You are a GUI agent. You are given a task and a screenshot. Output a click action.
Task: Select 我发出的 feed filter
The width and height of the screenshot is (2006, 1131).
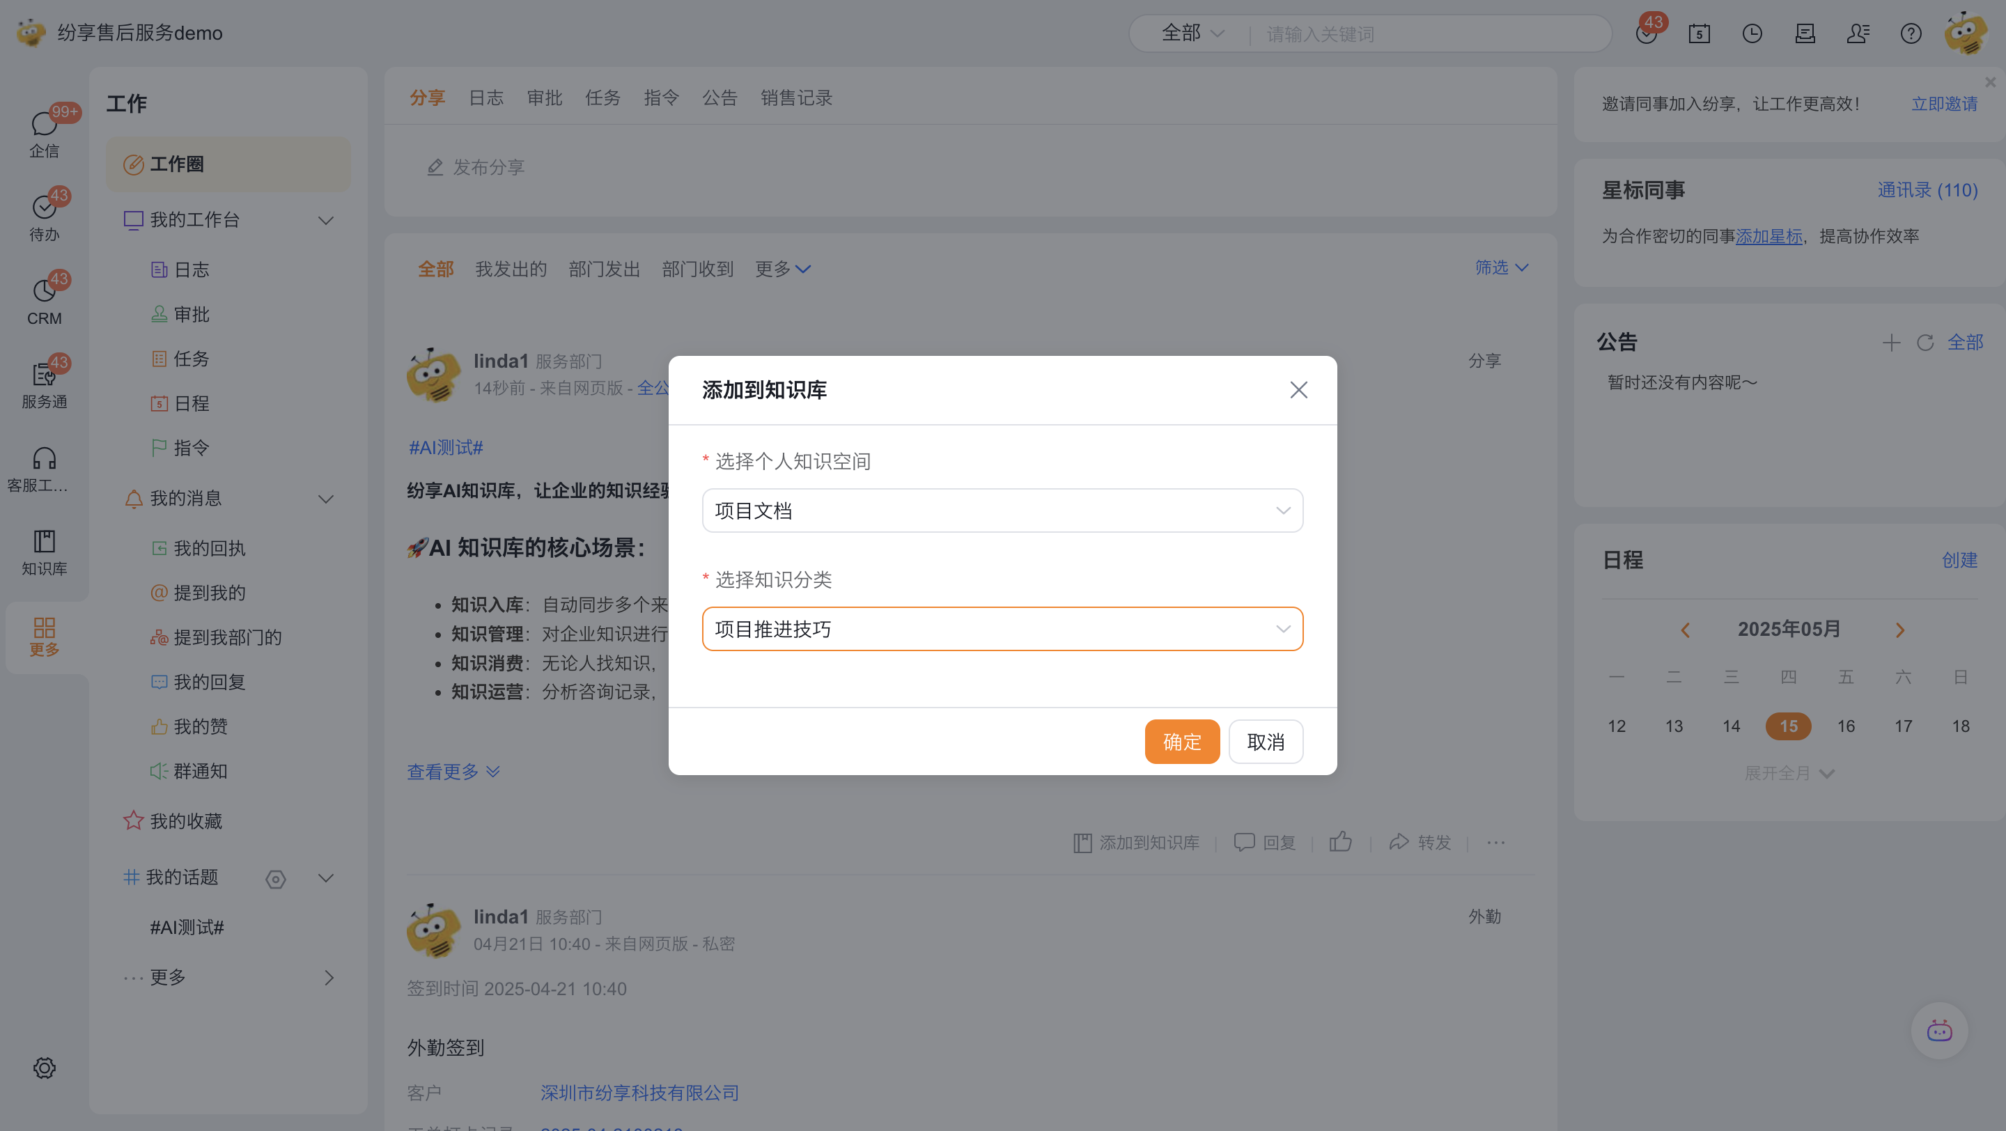pyautogui.click(x=511, y=270)
